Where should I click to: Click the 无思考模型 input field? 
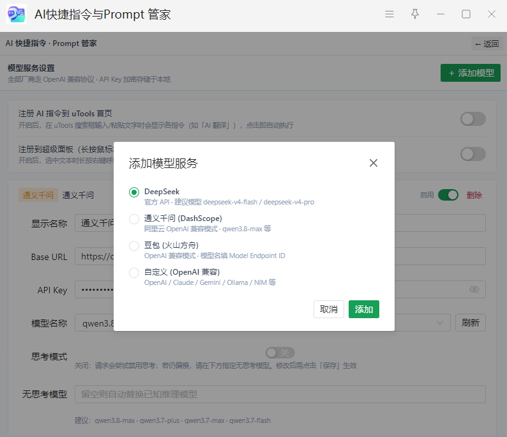click(280, 394)
